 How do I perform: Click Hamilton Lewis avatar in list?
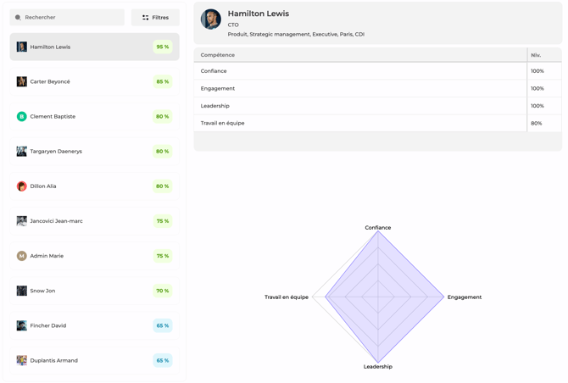pos(22,47)
